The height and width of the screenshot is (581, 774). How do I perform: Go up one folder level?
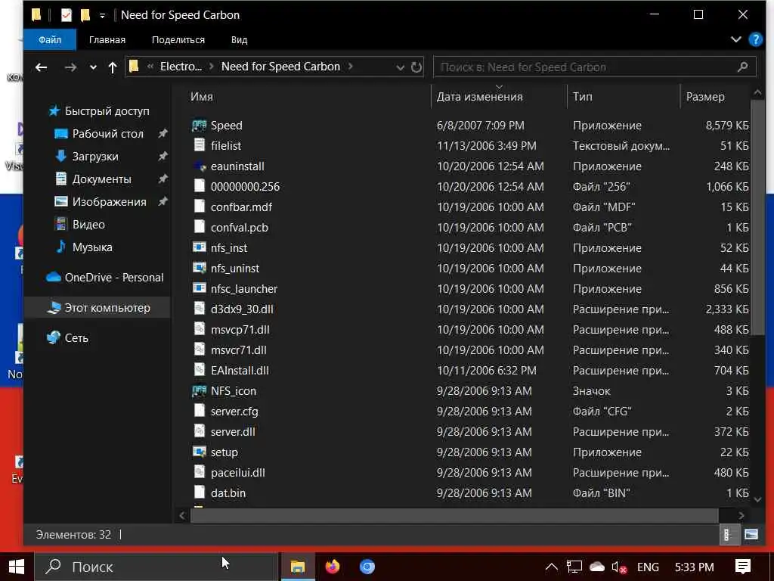point(113,67)
